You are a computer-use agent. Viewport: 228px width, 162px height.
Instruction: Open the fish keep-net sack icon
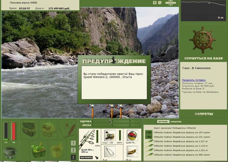coord(48,129)
